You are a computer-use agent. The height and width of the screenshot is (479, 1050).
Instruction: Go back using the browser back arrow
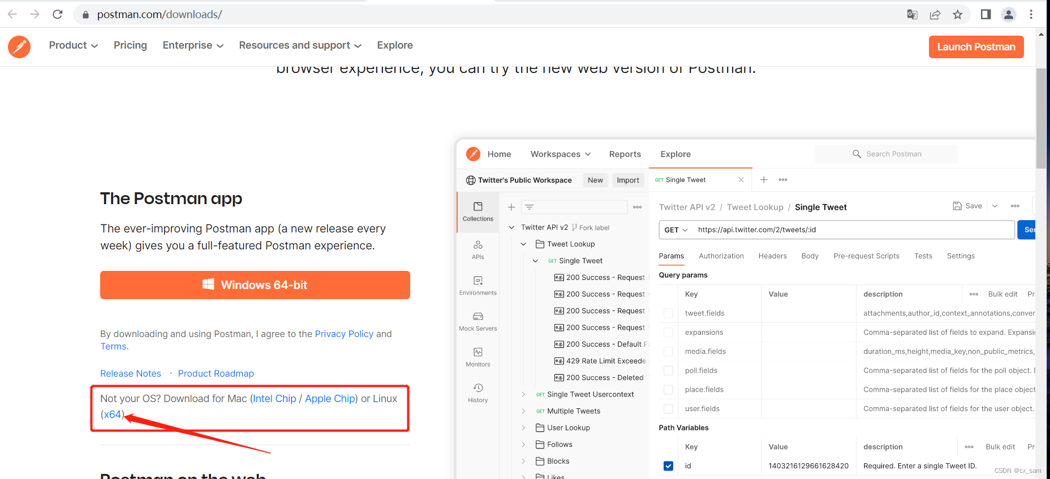pos(12,14)
